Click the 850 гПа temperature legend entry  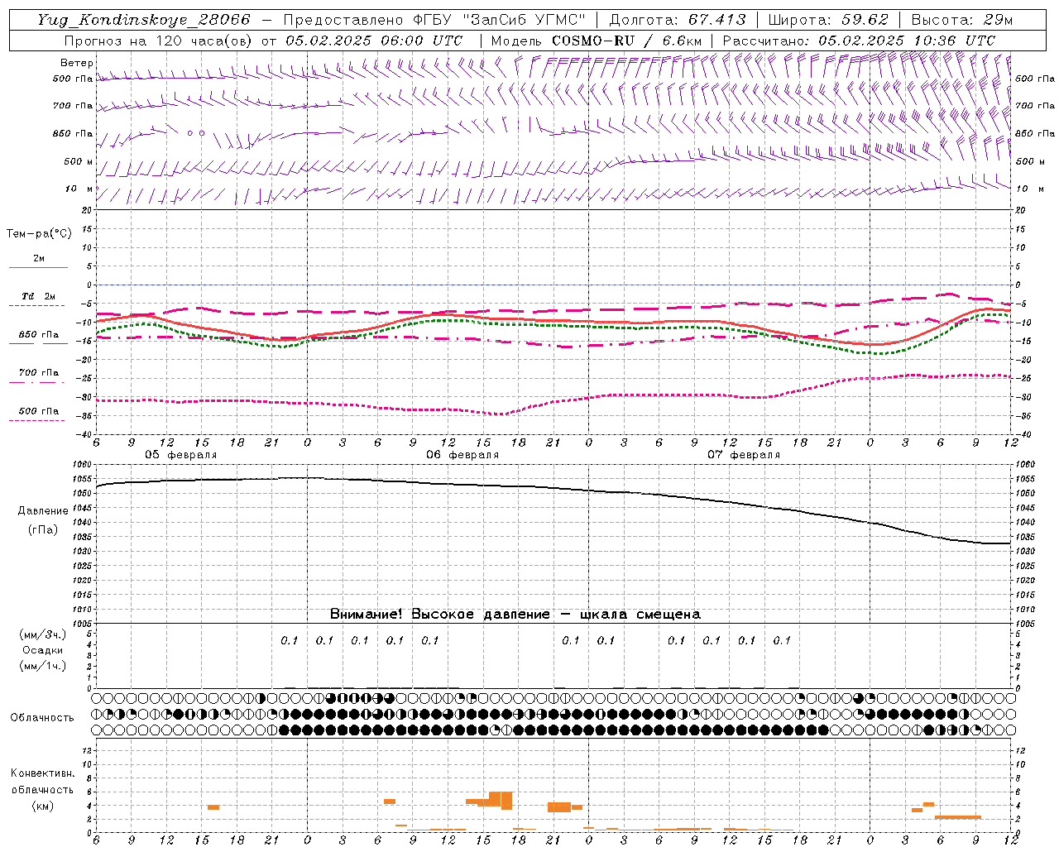pos(39,335)
